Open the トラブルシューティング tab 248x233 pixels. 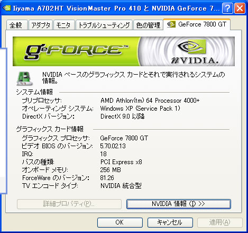point(104,25)
